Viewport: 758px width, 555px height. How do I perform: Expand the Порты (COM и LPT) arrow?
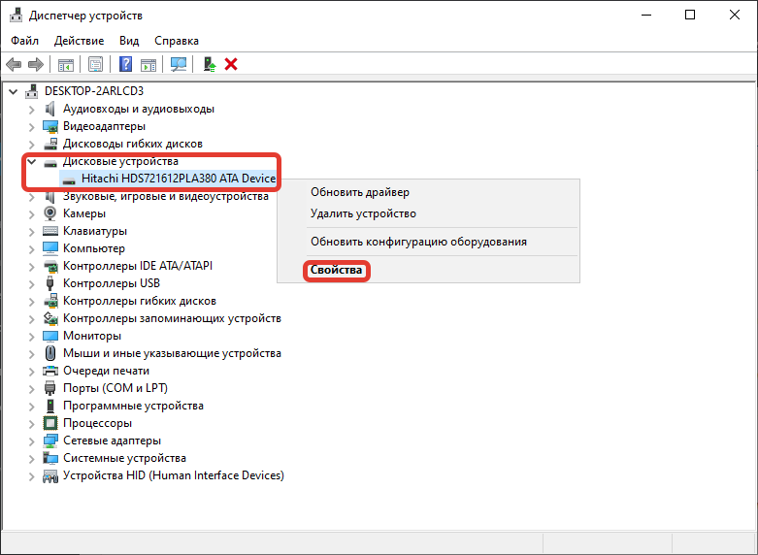coord(31,389)
